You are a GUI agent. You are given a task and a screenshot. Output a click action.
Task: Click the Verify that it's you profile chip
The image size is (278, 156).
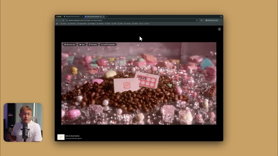tap(212, 20)
